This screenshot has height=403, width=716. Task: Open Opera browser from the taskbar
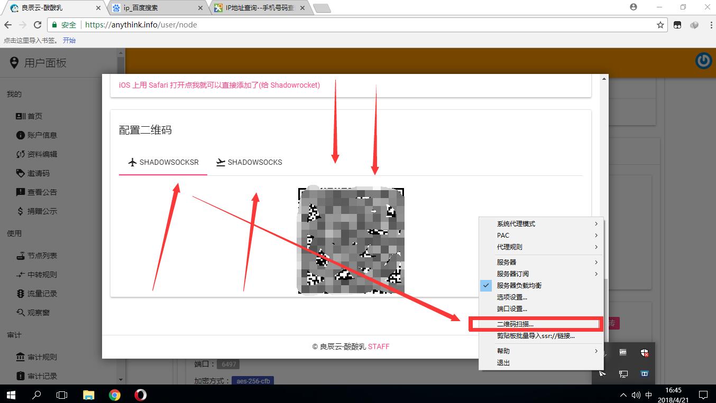point(140,395)
